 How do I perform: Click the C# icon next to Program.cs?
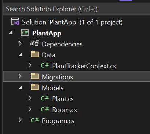[x=35, y=120]
